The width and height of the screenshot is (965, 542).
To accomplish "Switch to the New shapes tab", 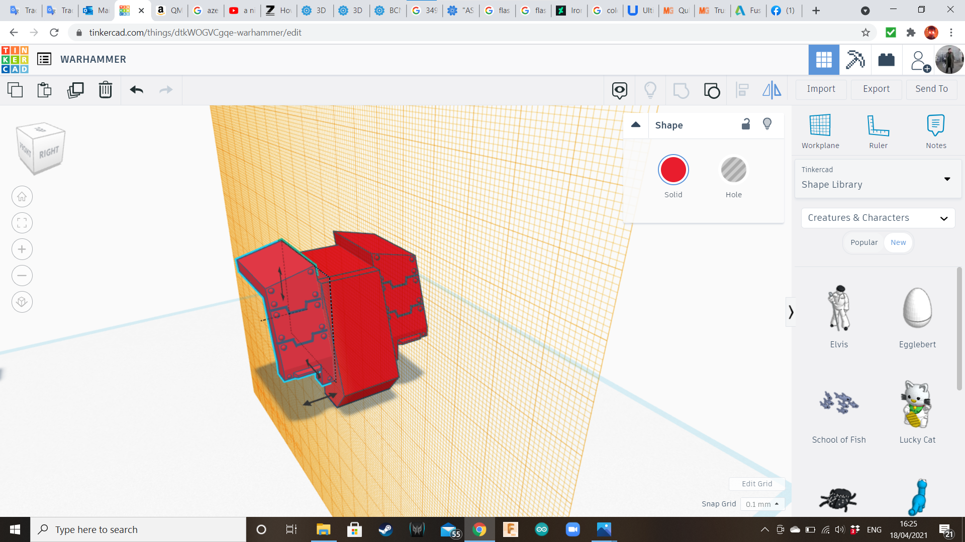I will click(x=898, y=242).
